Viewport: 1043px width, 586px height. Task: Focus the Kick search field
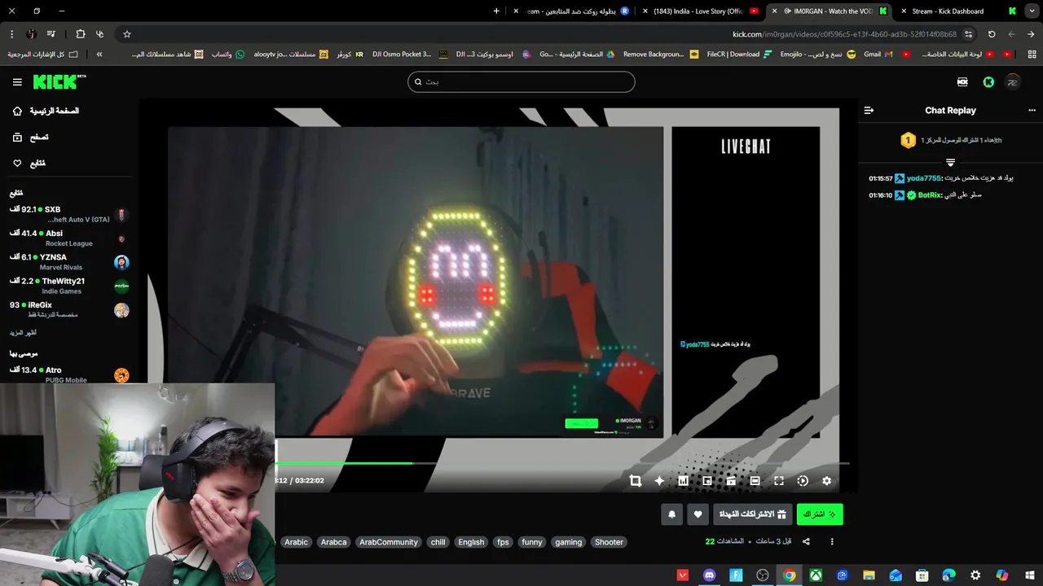[521, 81]
